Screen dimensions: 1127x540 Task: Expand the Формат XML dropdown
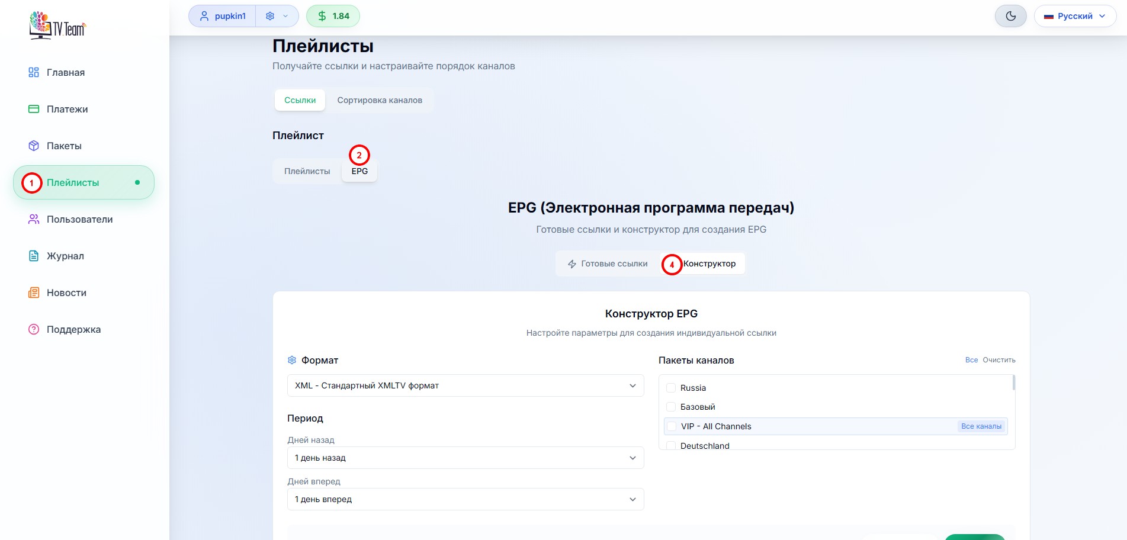pos(465,385)
